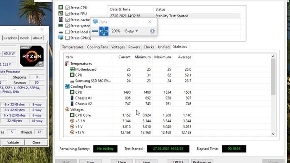The width and height of the screenshot is (290, 163).
Task: Click the CPU fan row icon
Action: [x=72, y=92]
